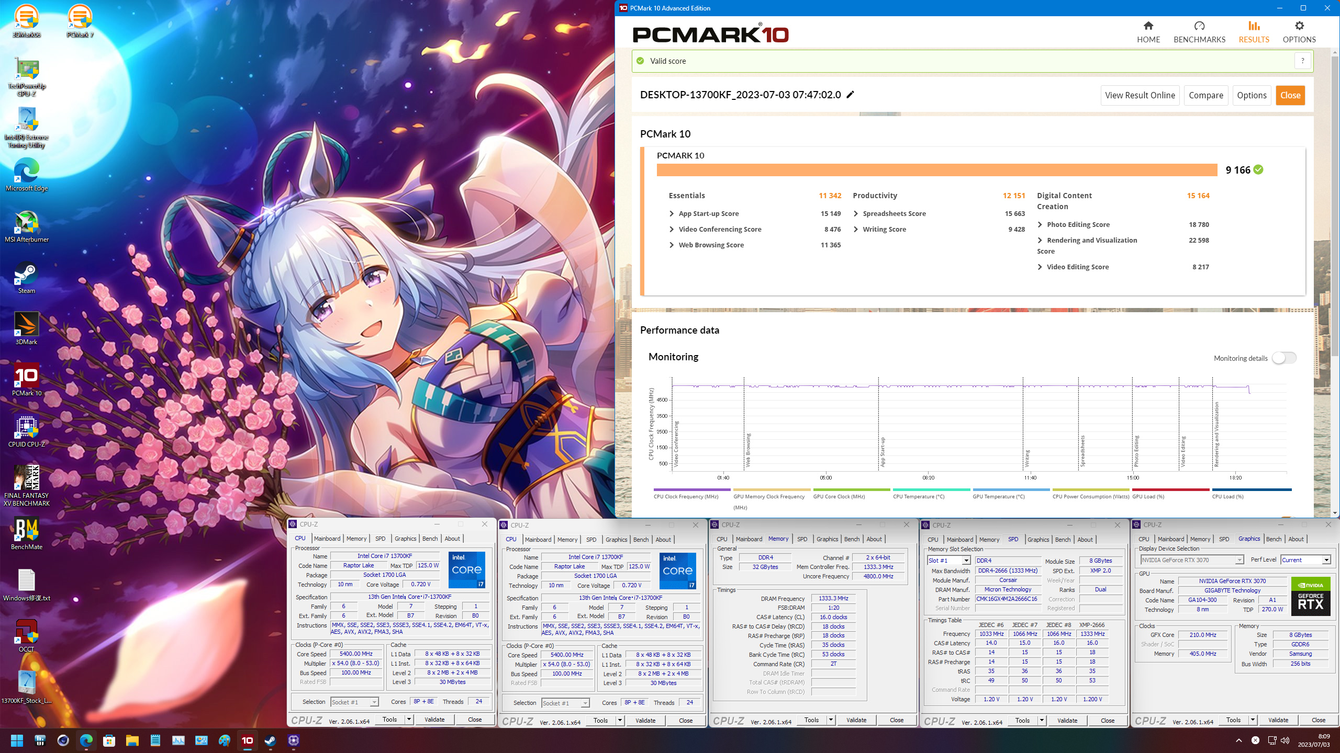Open Intel Extreme Tuning Utility icon
The width and height of the screenshot is (1340, 753).
[x=26, y=128]
